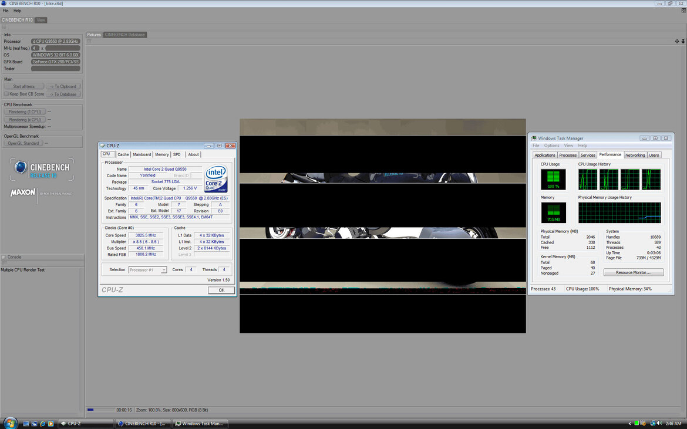This screenshot has width=687, height=429.
Task: Click the MAXON logo
Action: pyautogui.click(x=23, y=192)
